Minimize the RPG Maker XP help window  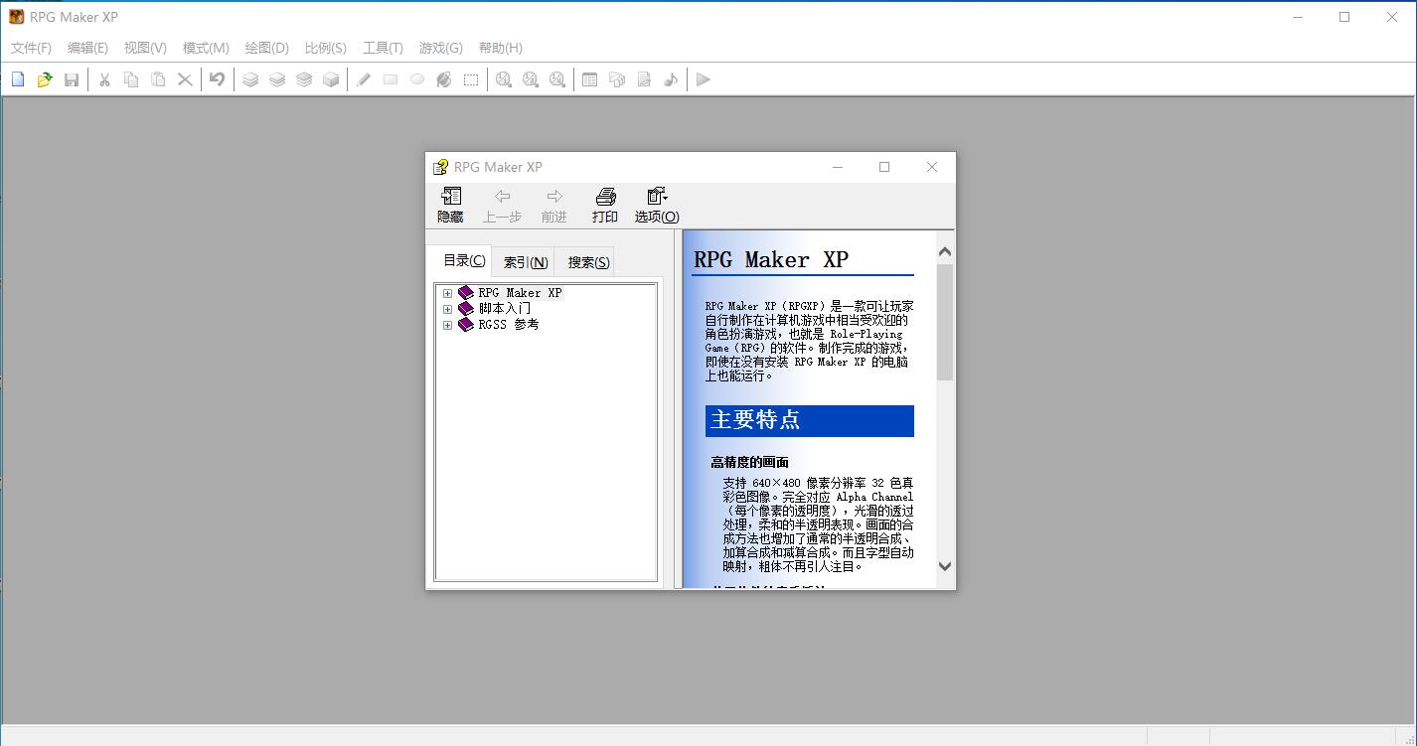(x=838, y=167)
